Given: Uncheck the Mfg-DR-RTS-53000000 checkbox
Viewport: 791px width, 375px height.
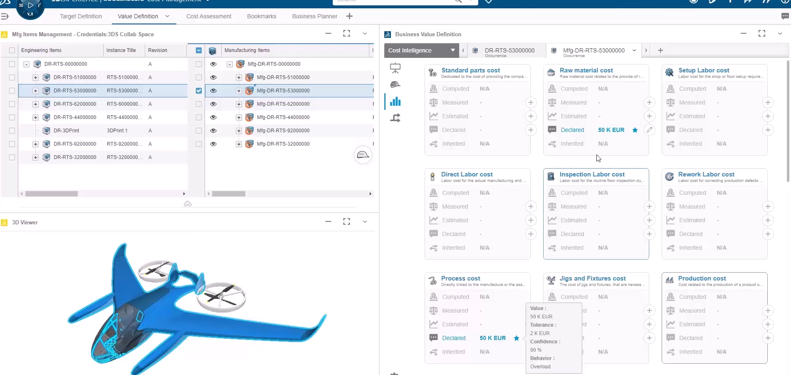Looking at the screenshot, I should click(x=199, y=91).
